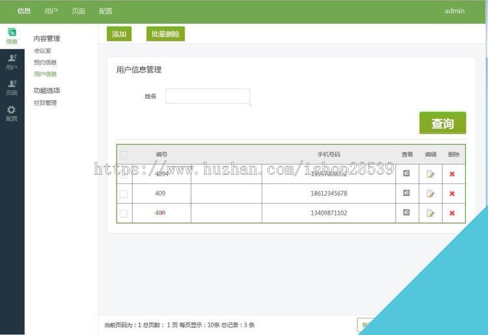
Task: Click the admin account name
Action: (x=454, y=11)
